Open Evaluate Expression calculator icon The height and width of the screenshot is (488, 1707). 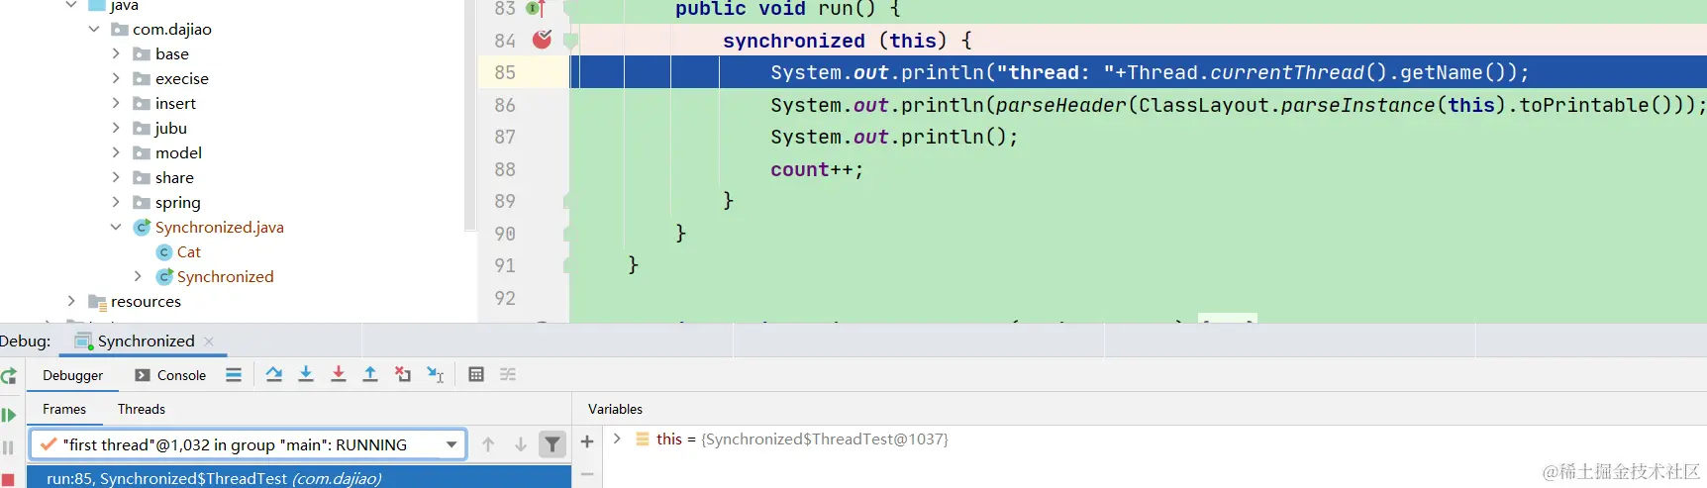(x=476, y=374)
